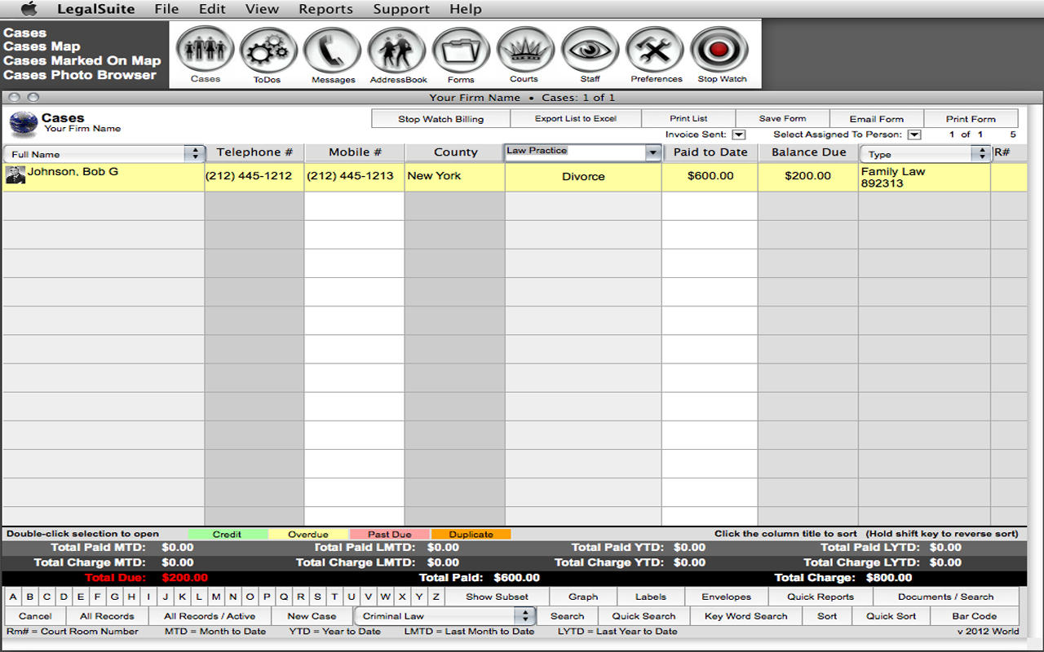This screenshot has width=1044, height=652.
Task: Open the File menu
Action: 166,9
